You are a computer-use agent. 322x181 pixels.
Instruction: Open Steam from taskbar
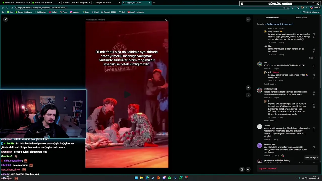[x=153, y=178]
